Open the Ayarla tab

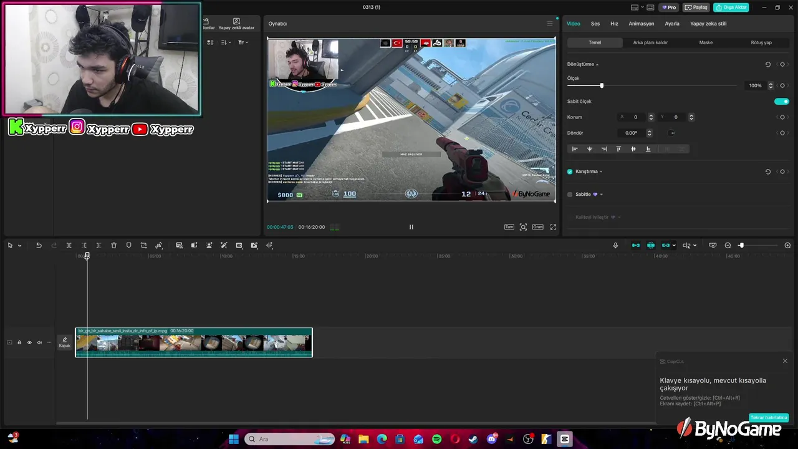[x=672, y=24]
